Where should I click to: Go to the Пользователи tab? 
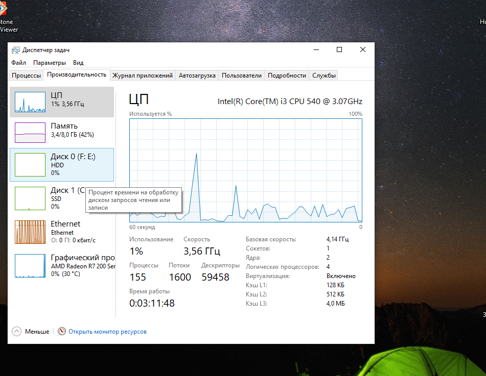tap(242, 75)
